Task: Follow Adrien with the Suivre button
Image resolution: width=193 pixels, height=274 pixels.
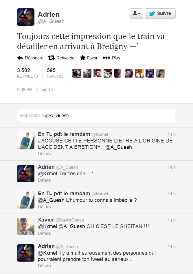Action: 160,14
